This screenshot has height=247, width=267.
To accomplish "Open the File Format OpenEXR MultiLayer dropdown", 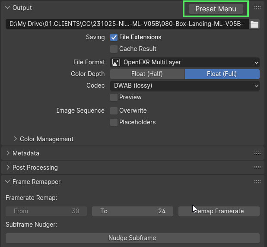I will (185, 63).
